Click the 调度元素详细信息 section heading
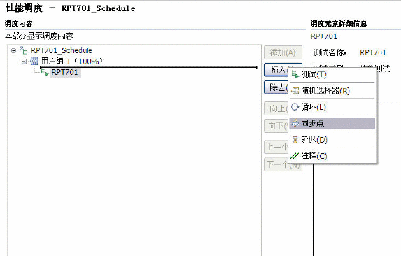The width and height of the screenshot is (401, 256). (339, 24)
